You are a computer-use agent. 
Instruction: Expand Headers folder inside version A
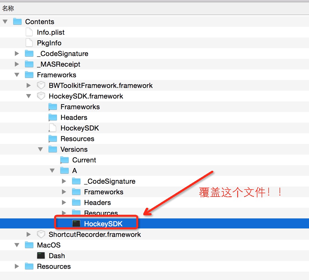[x=64, y=202]
